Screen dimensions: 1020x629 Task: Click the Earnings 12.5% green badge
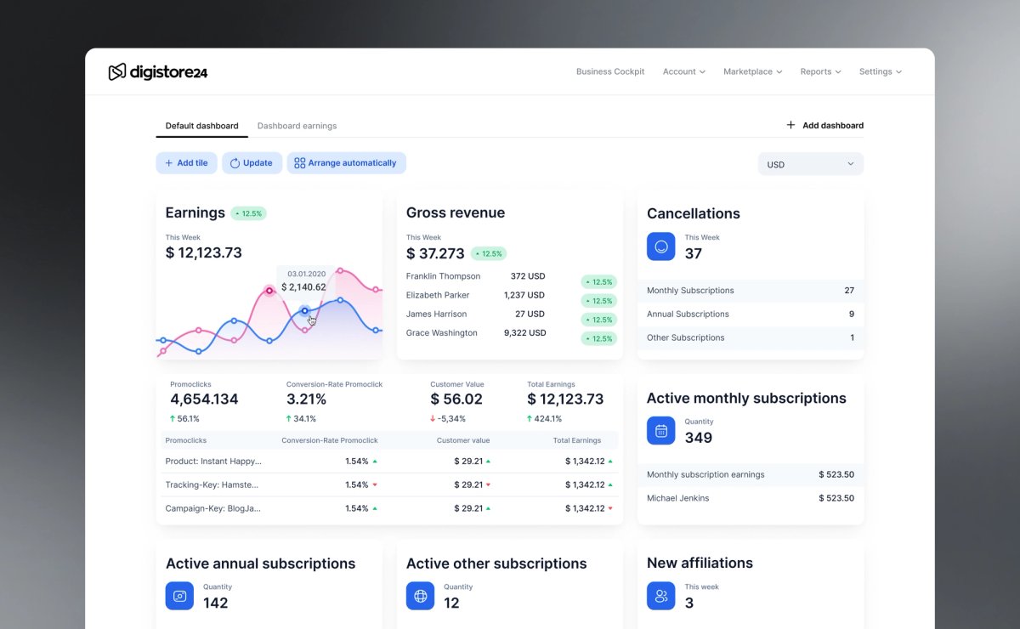(248, 213)
